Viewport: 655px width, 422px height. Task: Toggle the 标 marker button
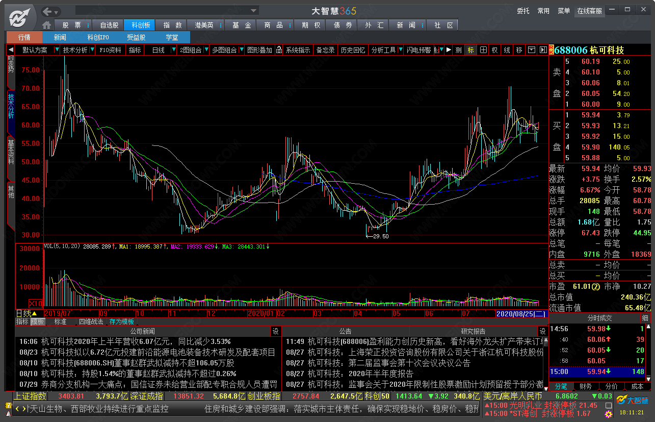470,50
